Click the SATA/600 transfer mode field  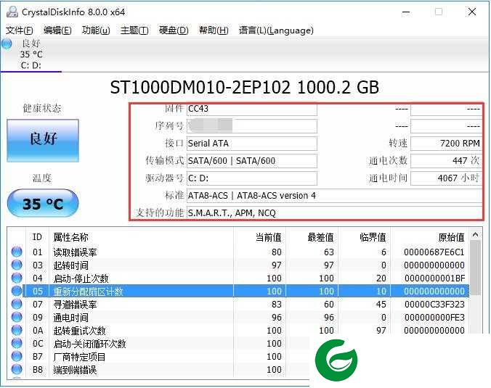tap(252, 161)
